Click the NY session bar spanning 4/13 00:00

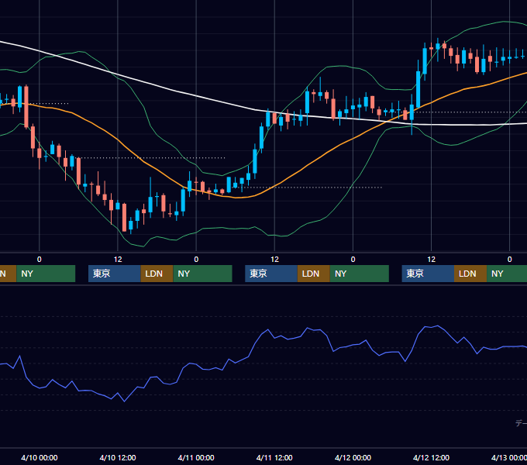507,274
